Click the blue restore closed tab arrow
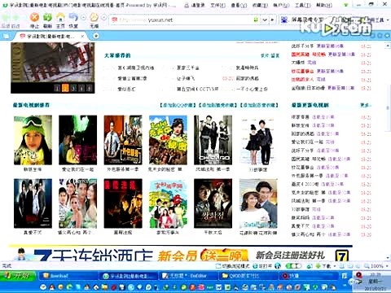391x293 pixels. (x=73, y=17)
